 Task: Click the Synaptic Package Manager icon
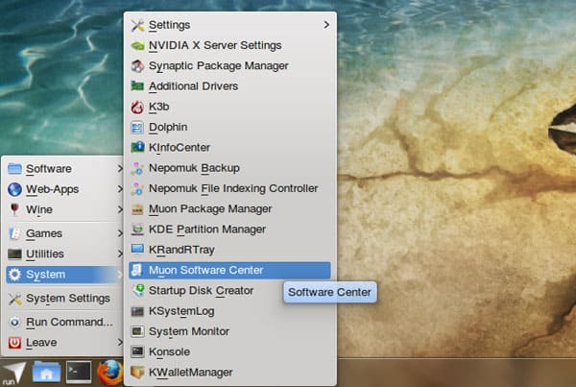137,66
